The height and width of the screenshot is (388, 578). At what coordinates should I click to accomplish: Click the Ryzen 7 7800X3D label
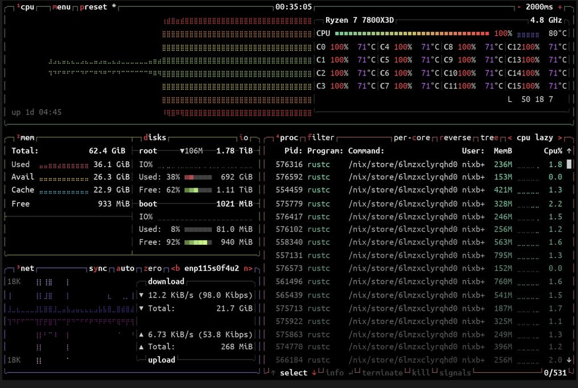pyautogui.click(x=360, y=20)
